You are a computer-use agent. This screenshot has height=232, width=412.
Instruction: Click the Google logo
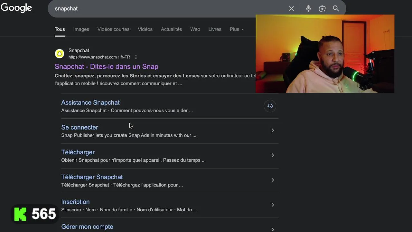tap(16, 8)
